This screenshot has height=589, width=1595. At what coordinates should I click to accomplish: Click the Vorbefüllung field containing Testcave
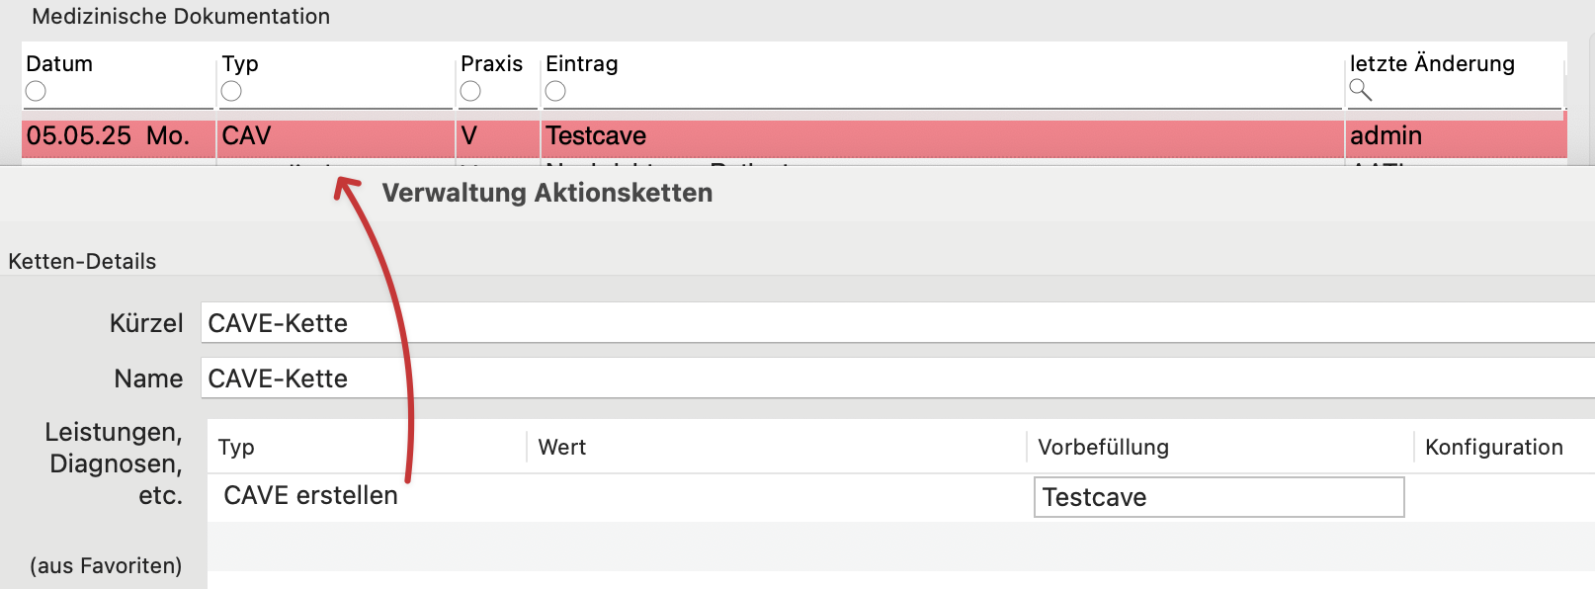click(1218, 497)
